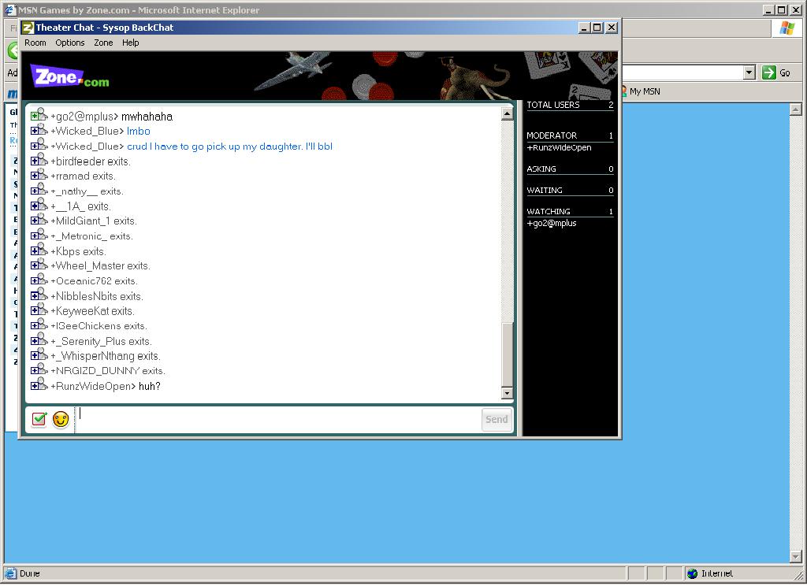Click user icon beside RunzWideOpen huh? message

[39, 384]
